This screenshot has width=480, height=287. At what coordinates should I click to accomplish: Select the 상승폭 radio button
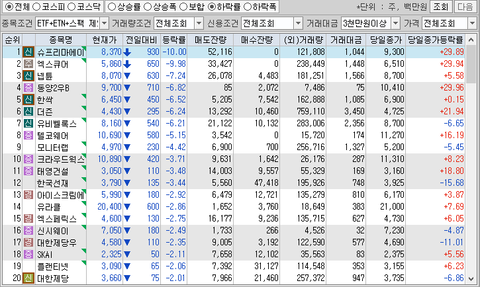click(x=148, y=7)
